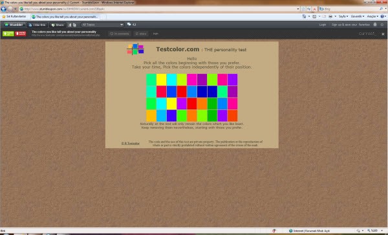Viewport: 388px width, 235px height.
Task: Click the StumbleUpon home icon
Action: 375,25
